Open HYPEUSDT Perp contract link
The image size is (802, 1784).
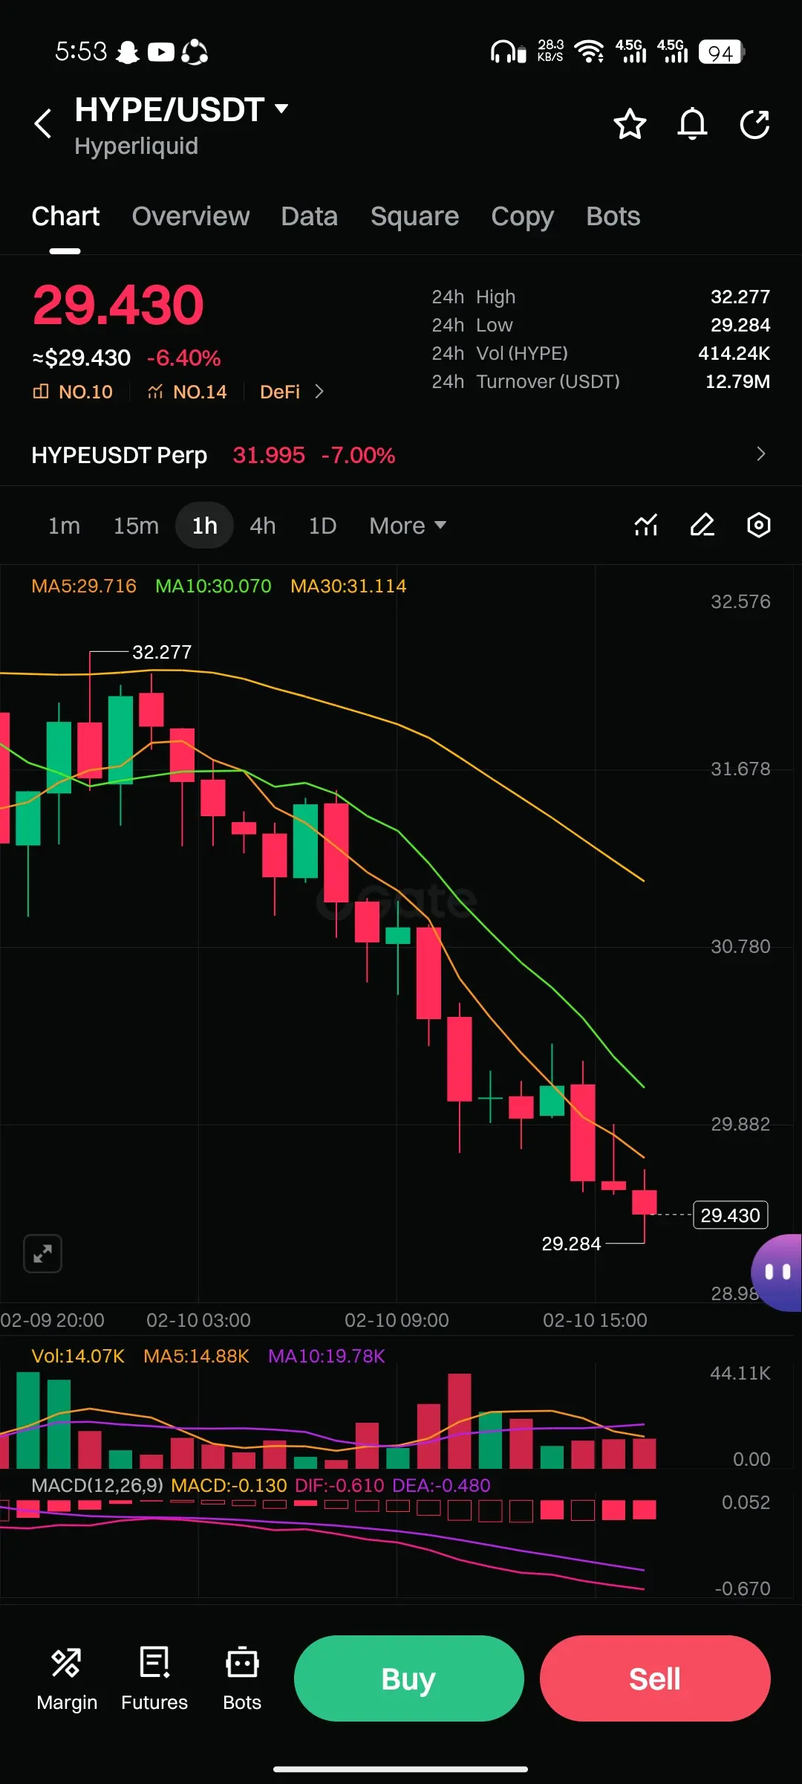point(119,455)
